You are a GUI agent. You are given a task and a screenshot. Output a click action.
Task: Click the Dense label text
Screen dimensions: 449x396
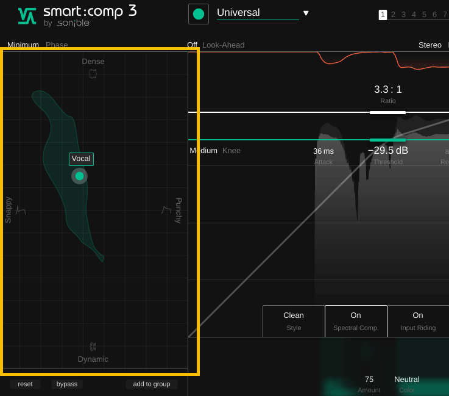point(93,62)
